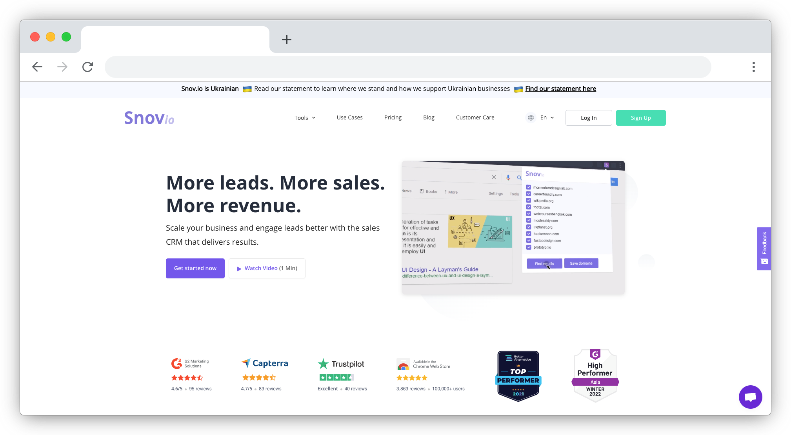Click the Log In button
Viewport: 791px width, 435px height.
(589, 118)
